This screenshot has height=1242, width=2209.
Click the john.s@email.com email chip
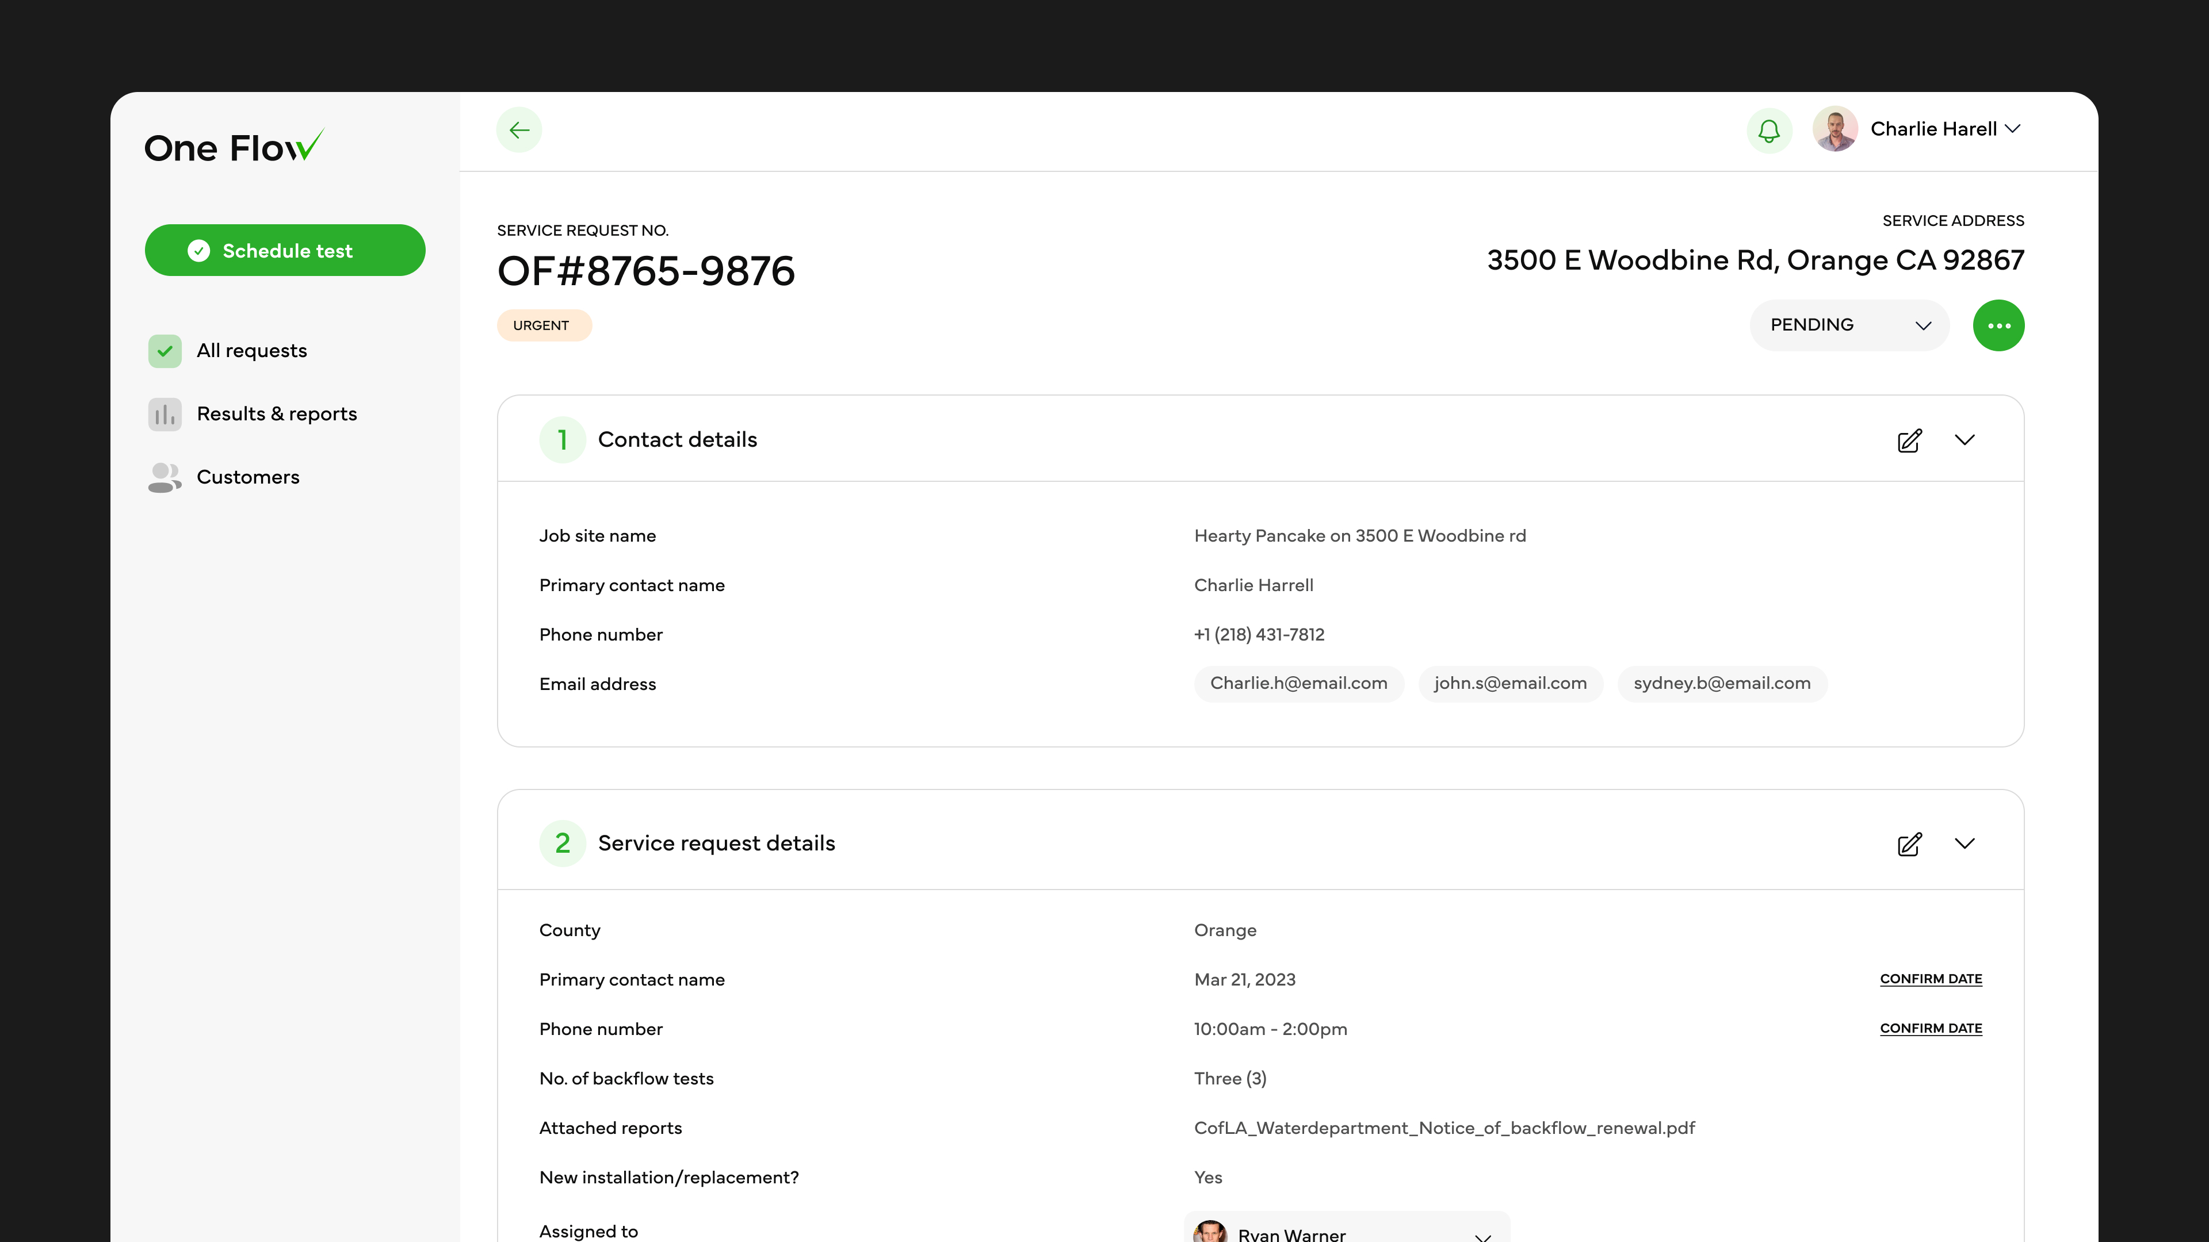pos(1510,684)
